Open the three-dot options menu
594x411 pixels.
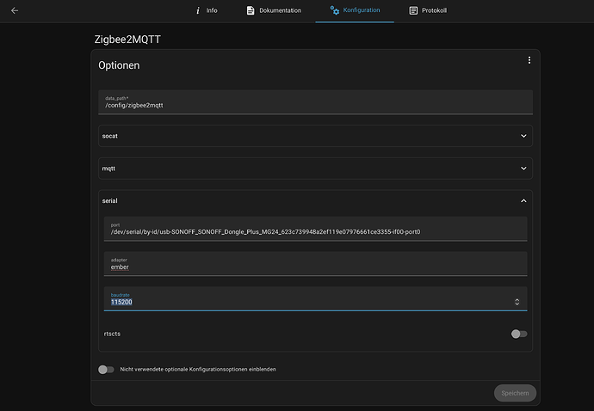click(529, 60)
